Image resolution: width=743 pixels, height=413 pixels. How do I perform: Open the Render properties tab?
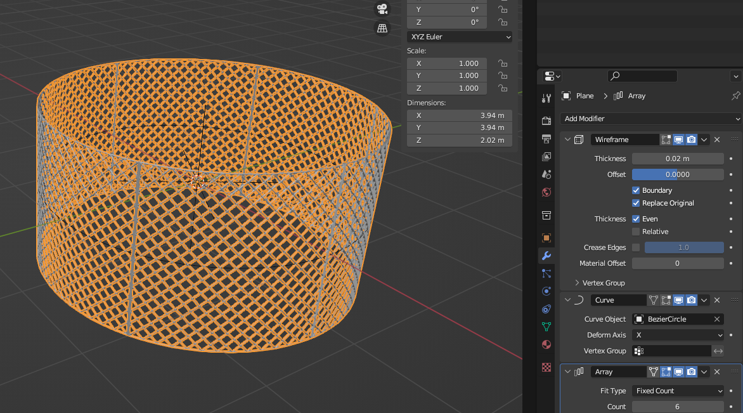(x=546, y=121)
